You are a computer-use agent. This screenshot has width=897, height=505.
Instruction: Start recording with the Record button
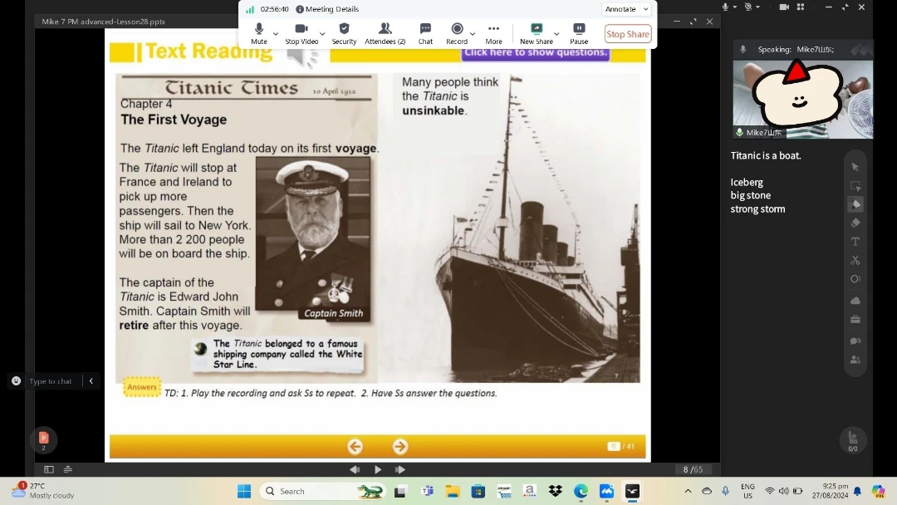click(x=457, y=34)
